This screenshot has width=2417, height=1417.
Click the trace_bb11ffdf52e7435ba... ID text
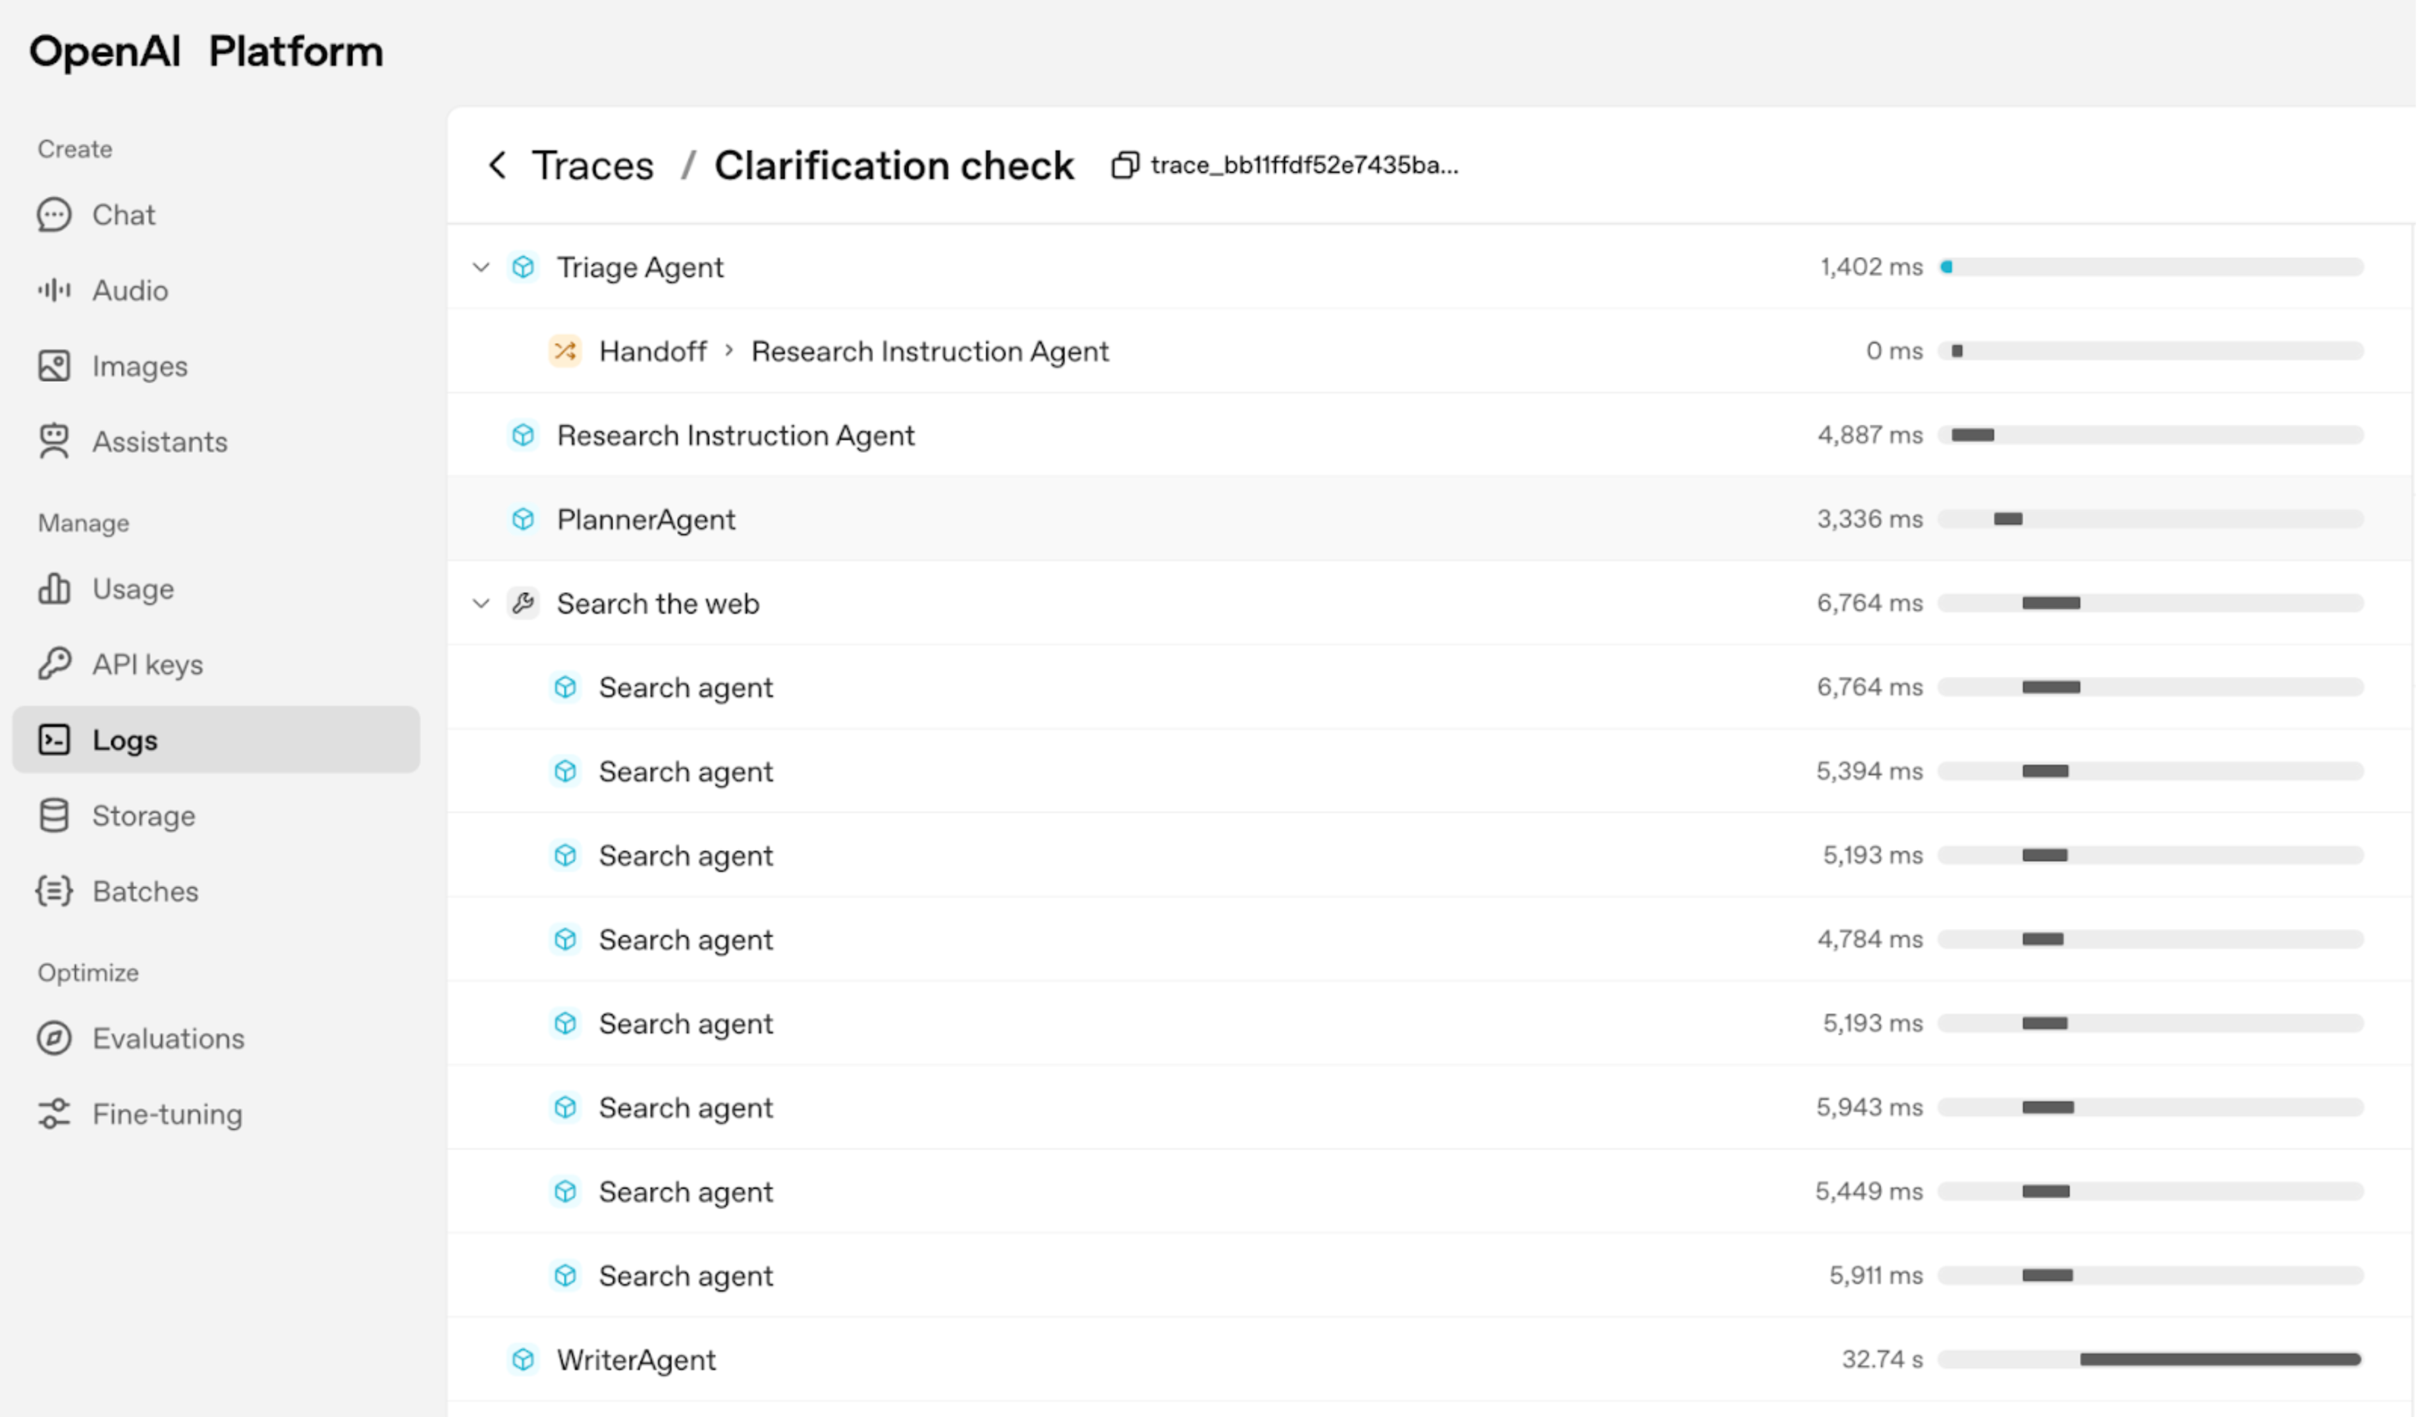point(1305,165)
